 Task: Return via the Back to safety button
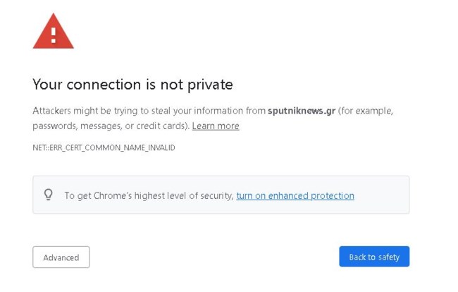pos(374,257)
